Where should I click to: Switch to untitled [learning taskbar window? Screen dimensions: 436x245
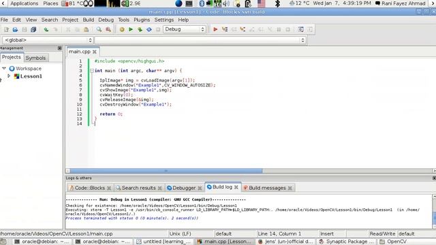[x=163, y=242]
